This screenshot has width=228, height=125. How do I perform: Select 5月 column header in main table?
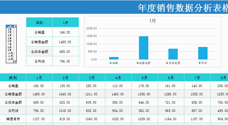(144, 78)
